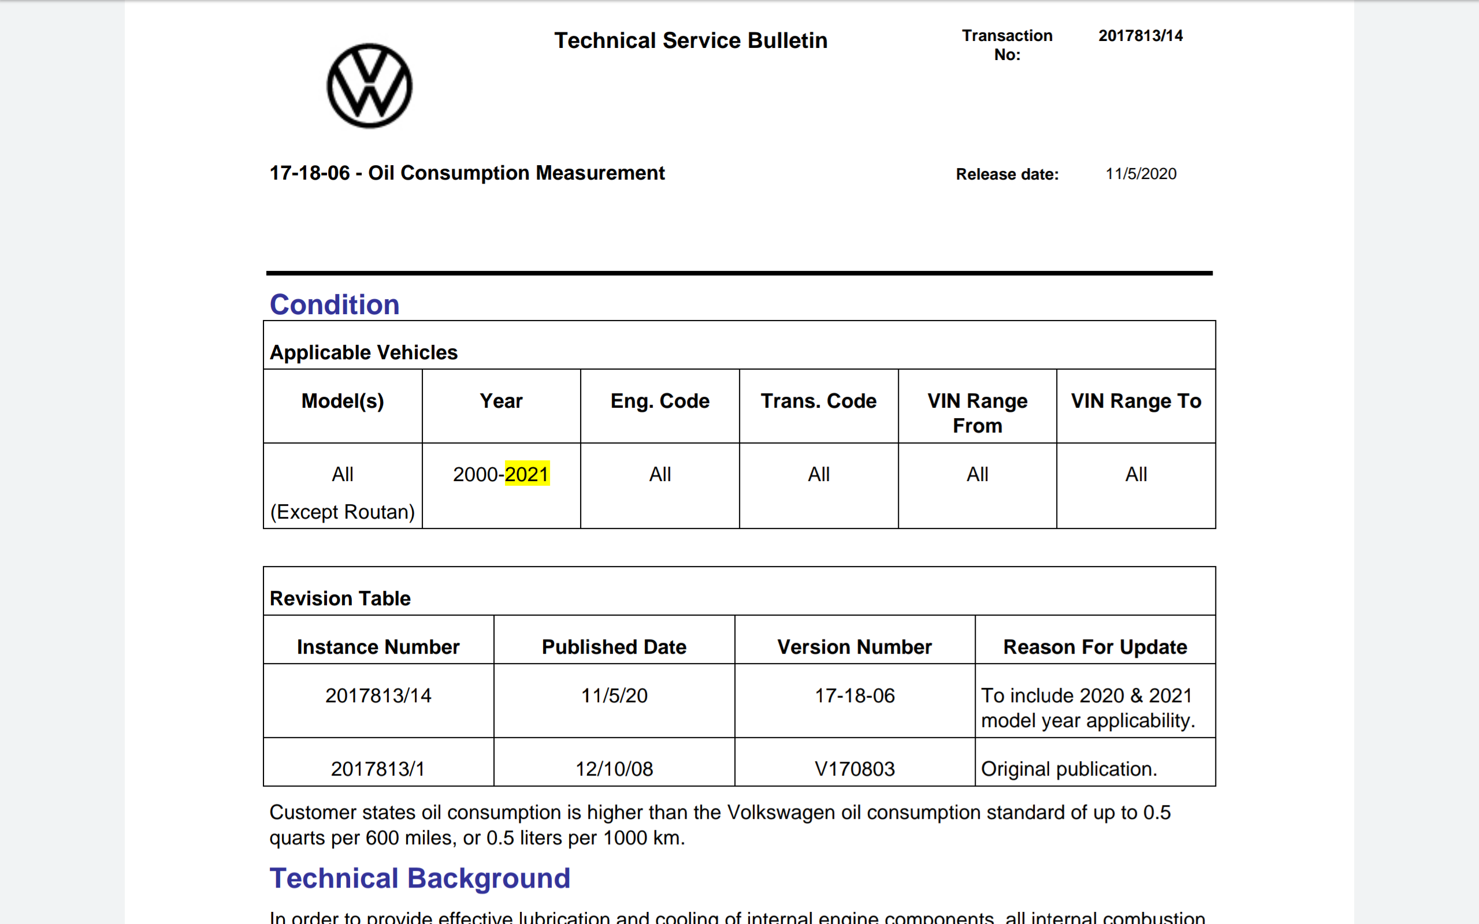Image resolution: width=1479 pixels, height=924 pixels.
Task: Click the 'Revision Table' title
Action: (340, 598)
